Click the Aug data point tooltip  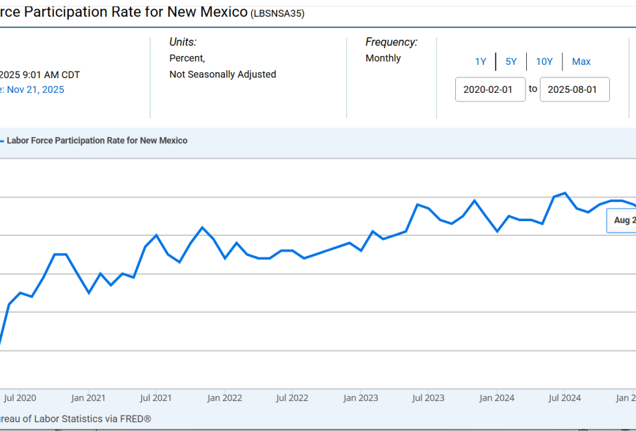pos(622,221)
